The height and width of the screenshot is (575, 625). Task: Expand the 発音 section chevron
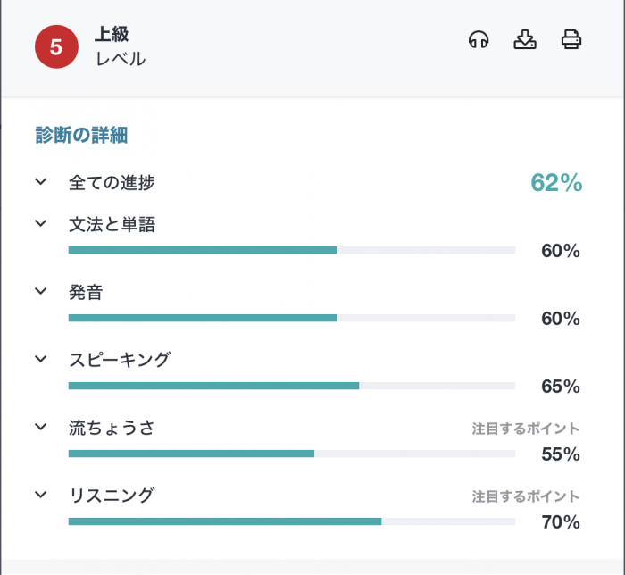(40, 291)
